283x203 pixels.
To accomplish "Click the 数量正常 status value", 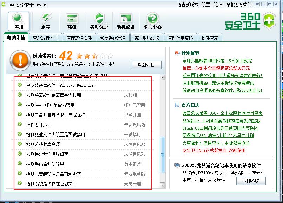I will (132, 164).
